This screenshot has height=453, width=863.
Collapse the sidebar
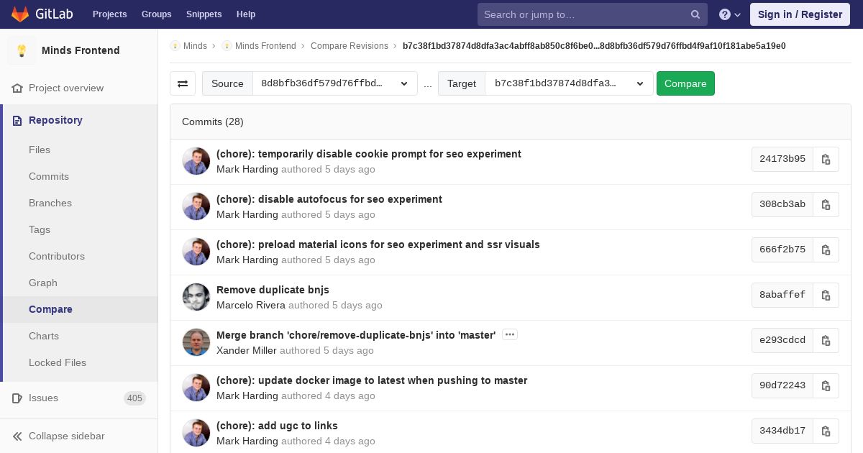coord(66,436)
